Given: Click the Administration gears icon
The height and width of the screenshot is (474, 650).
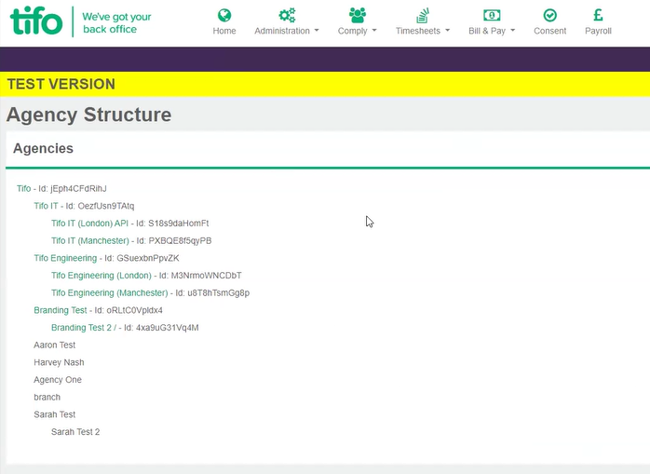Looking at the screenshot, I should [287, 15].
